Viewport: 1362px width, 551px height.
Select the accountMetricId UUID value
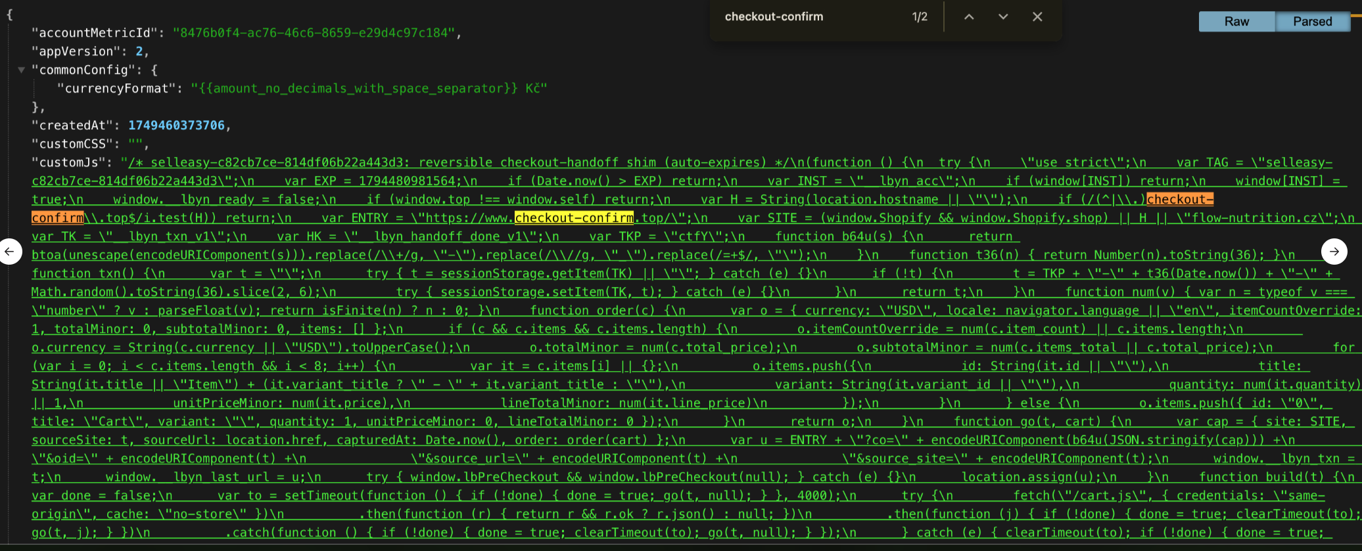click(x=314, y=33)
